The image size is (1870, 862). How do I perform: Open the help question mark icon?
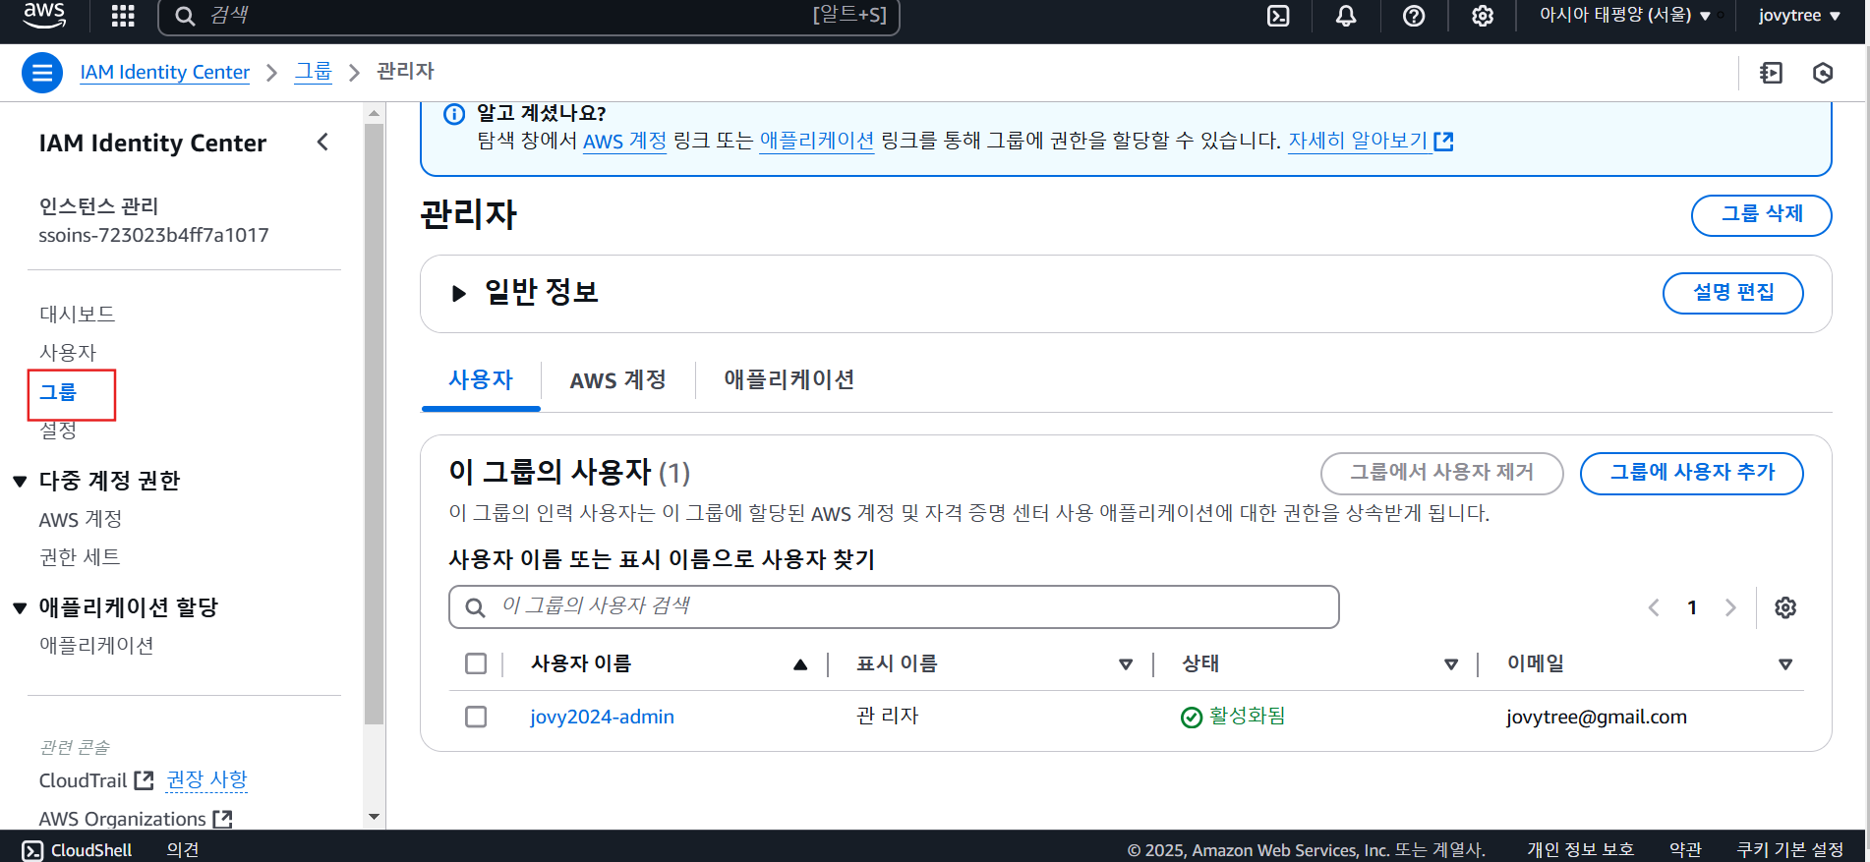click(x=1414, y=16)
